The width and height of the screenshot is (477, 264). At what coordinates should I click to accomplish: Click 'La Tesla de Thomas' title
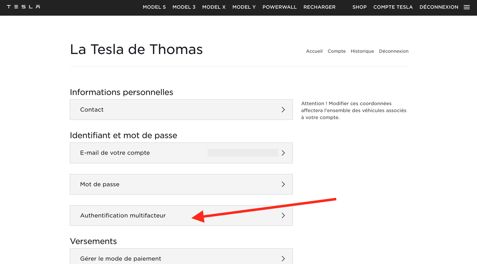pyautogui.click(x=136, y=50)
